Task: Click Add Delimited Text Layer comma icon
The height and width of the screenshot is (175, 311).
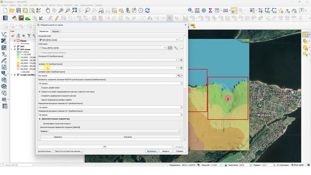Action: (4, 54)
